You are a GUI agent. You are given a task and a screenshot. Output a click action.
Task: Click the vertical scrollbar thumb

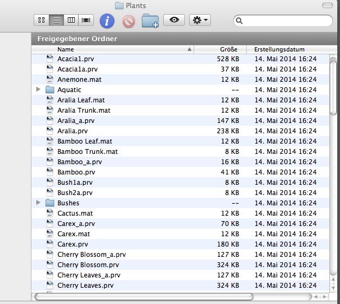pyautogui.click(x=333, y=88)
